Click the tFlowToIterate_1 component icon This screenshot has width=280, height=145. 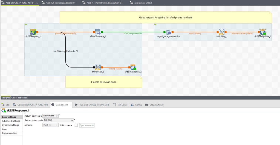pyautogui.click(x=98, y=32)
